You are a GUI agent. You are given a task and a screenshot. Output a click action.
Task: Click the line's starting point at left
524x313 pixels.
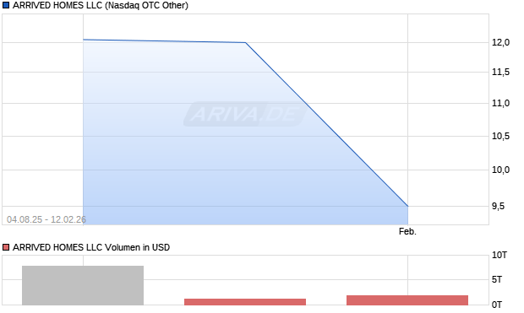coord(83,40)
